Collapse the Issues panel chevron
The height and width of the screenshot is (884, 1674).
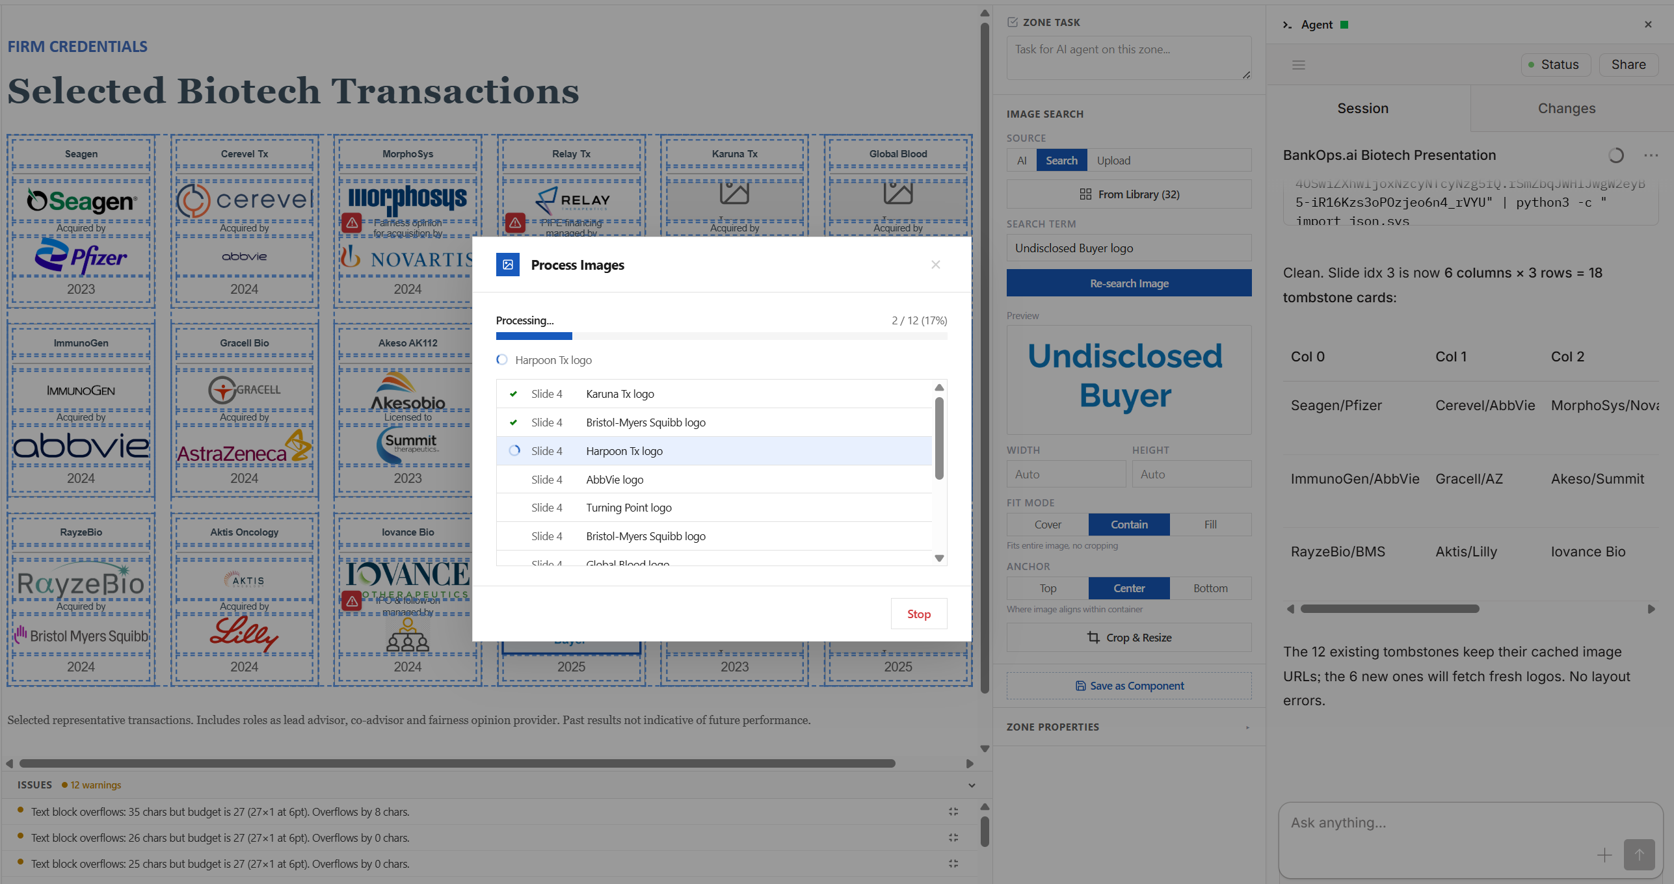click(x=971, y=785)
